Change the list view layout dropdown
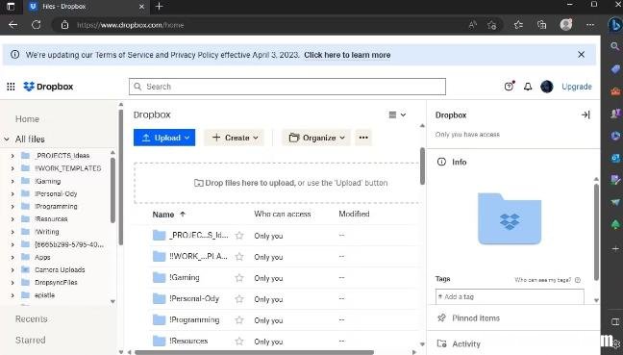Image resolution: width=623 pixels, height=355 pixels. pos(397,114)
